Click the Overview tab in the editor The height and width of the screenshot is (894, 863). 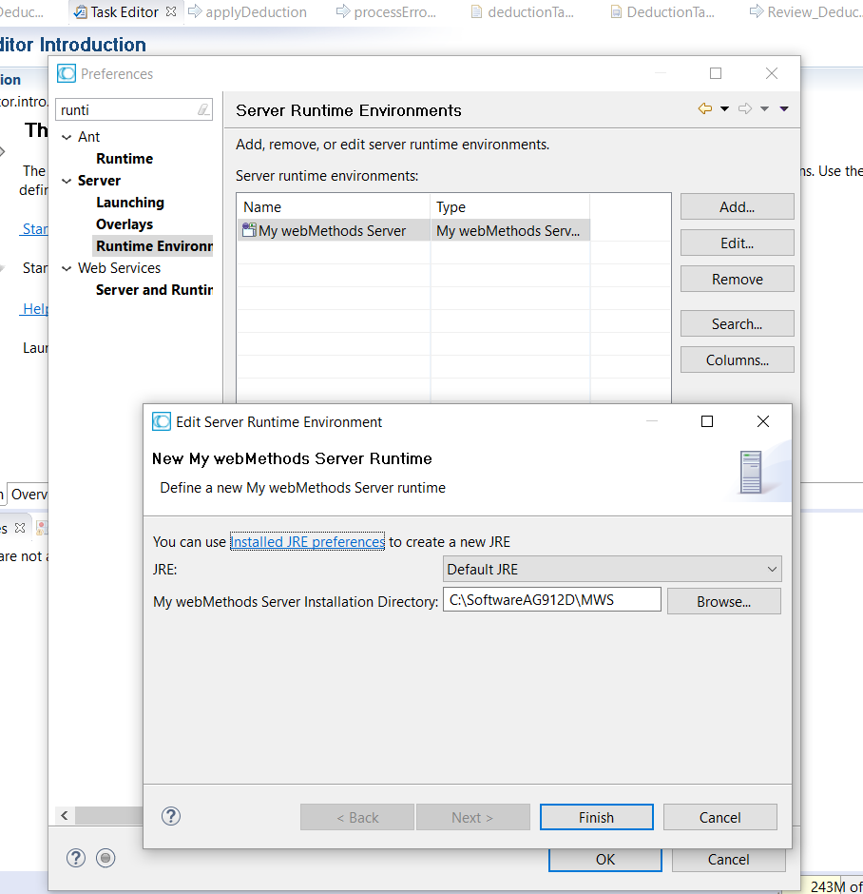[29, 494]
